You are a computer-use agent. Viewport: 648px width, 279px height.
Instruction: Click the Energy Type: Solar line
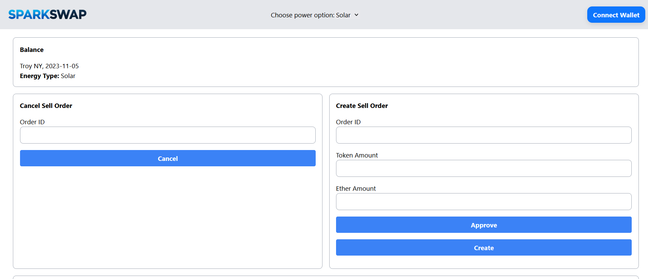[48, 76]
